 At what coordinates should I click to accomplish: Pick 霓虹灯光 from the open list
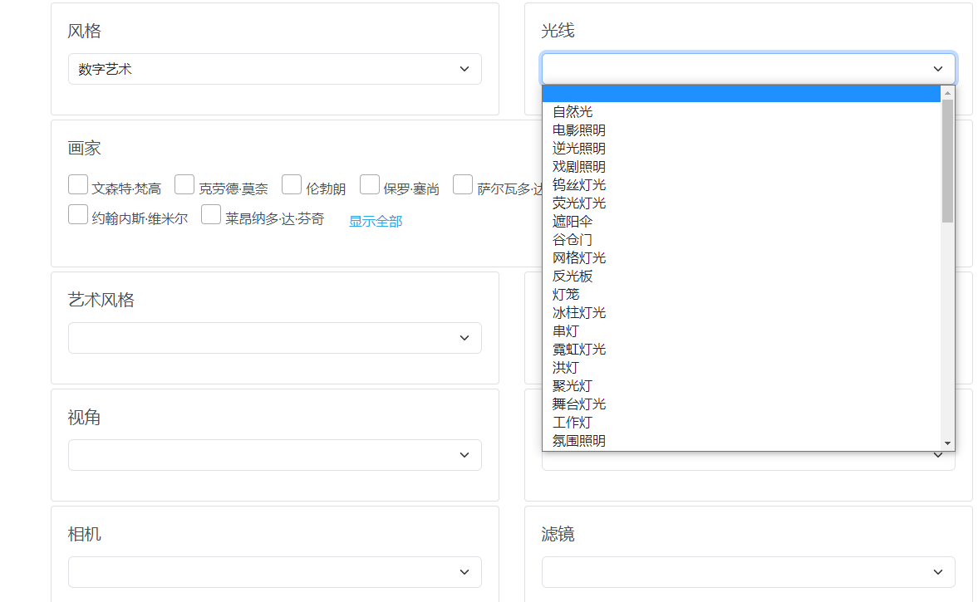click(x=579, y=350)
